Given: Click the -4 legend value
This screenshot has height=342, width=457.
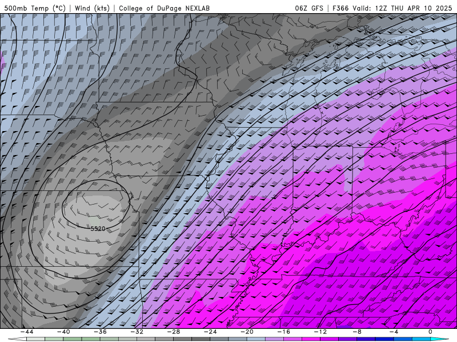Looking at the screenshot, I should point(394,332).
